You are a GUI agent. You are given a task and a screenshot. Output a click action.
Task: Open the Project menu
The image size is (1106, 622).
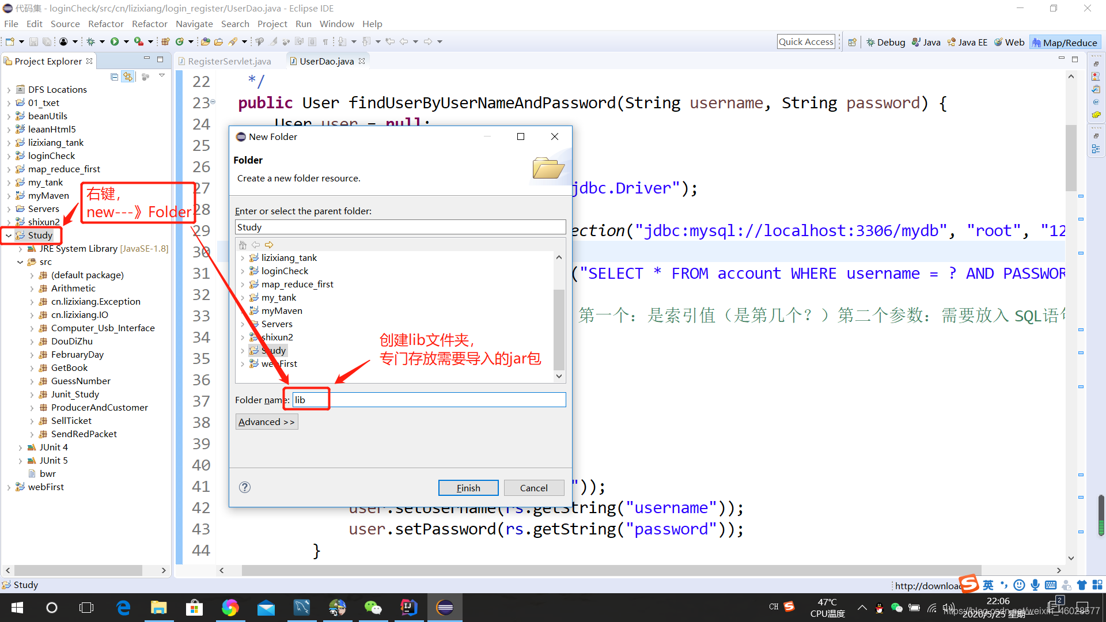tap(272, 24)
